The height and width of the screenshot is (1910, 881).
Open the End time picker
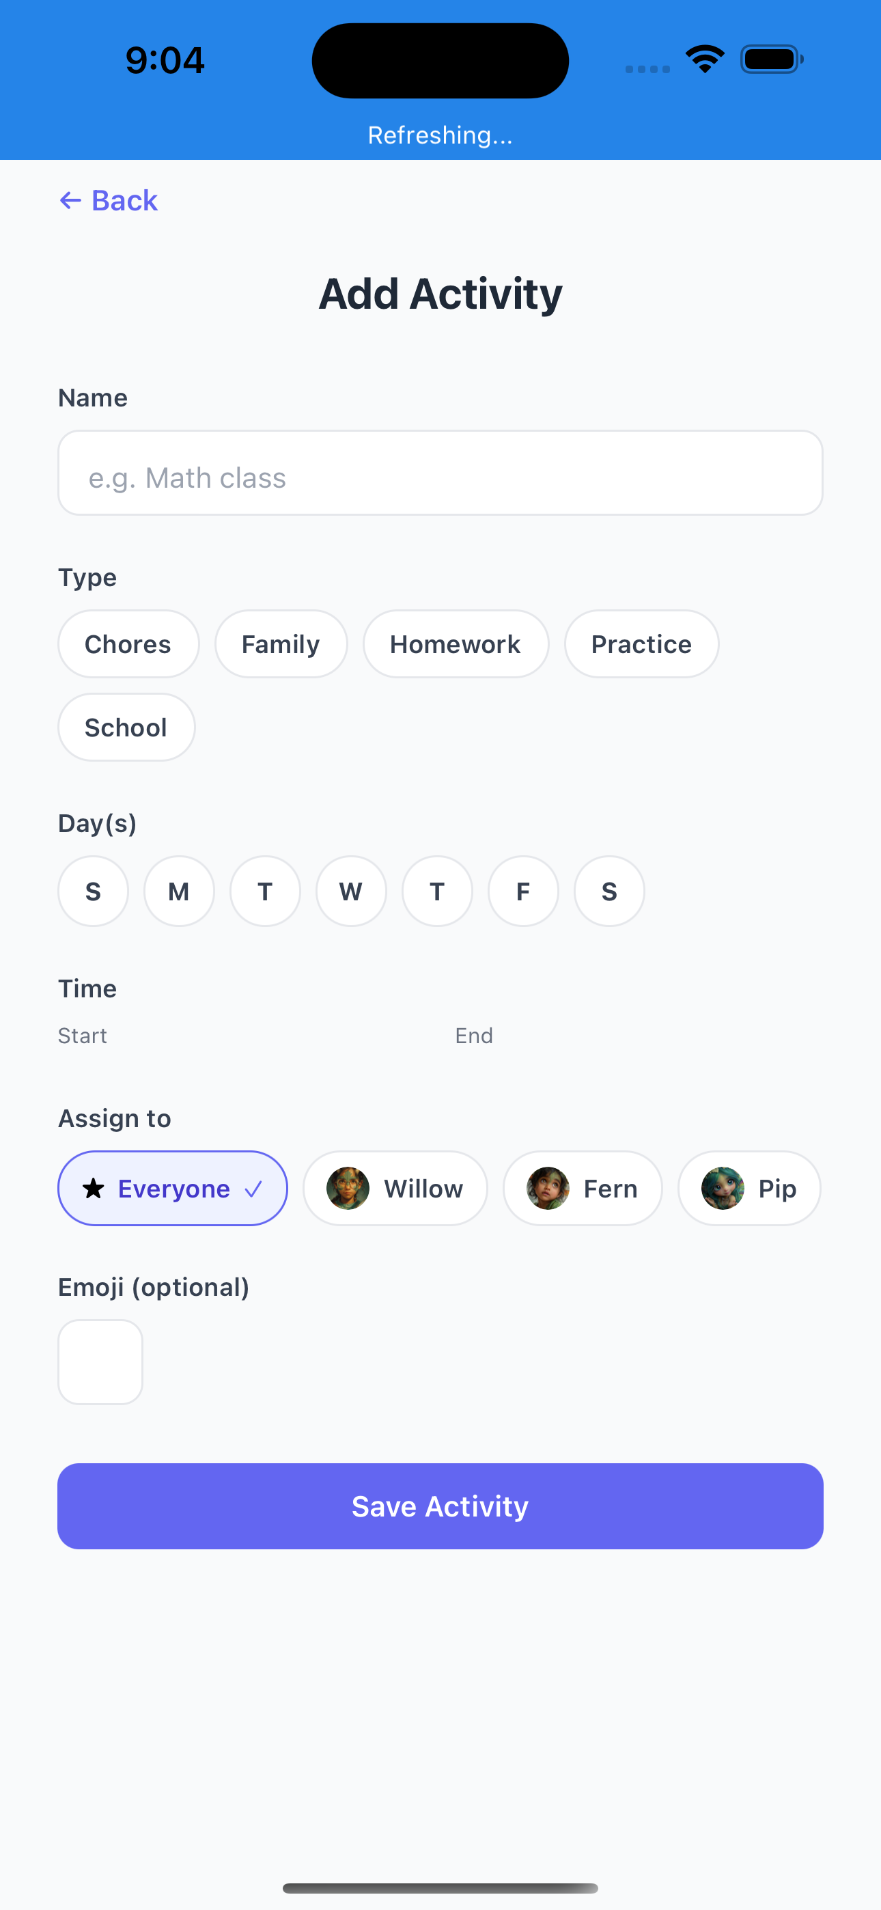[x=474, y=1035]
